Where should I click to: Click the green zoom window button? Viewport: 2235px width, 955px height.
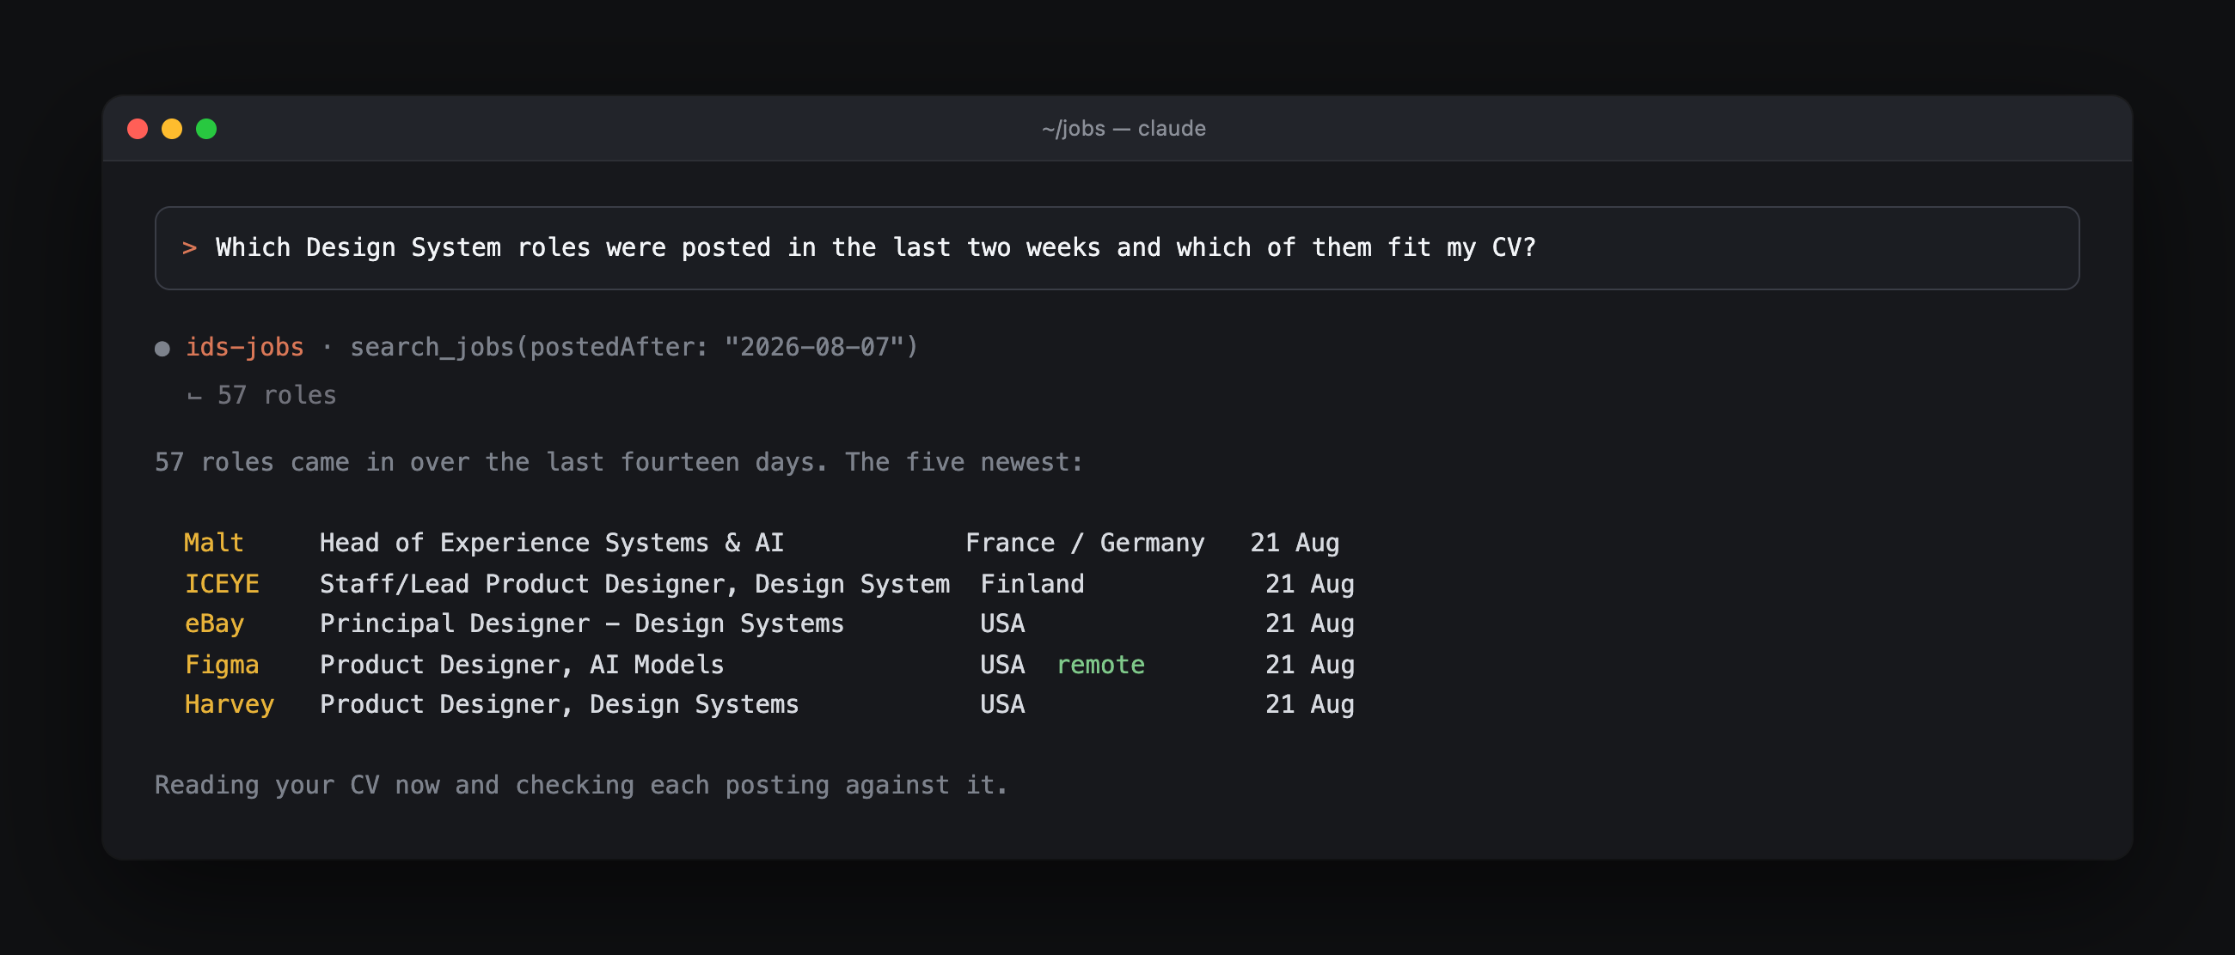(206, 129)
